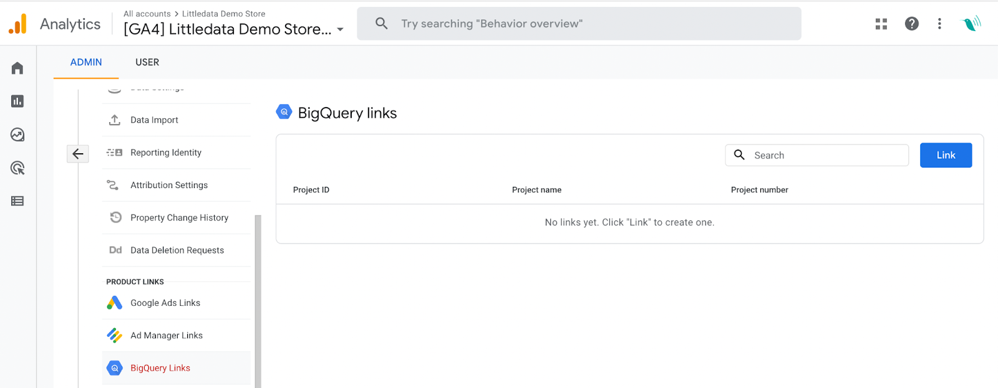
Task: Select BigQuery Links menu item
Action: point(177,368)
